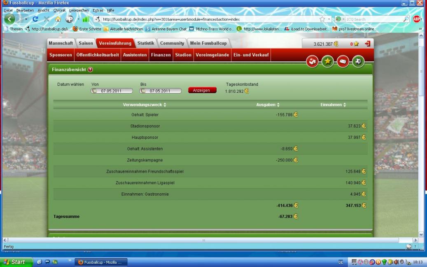Click the Fussballcup Firefox taskbar button
Viewport: 427px width, 267px height.
[x=101, y=262]
